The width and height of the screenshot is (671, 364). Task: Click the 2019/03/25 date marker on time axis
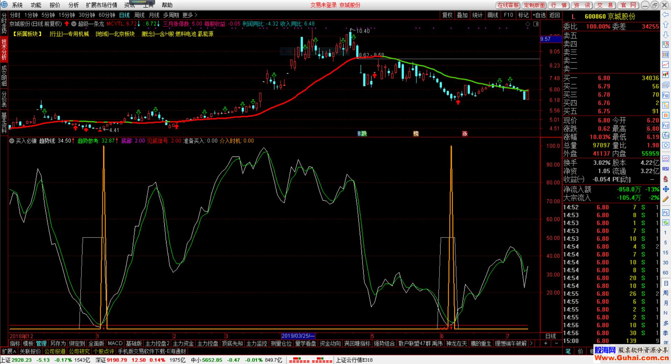coord(298,336)
